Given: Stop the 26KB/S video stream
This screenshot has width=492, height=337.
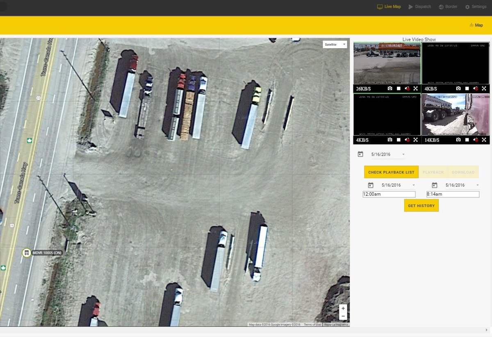Looking at the screenshot, I should (x=399, y=88).
